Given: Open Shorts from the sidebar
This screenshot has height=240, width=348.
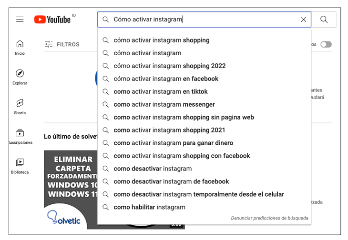Looking at the screenshot, I should tap(20, 106).
